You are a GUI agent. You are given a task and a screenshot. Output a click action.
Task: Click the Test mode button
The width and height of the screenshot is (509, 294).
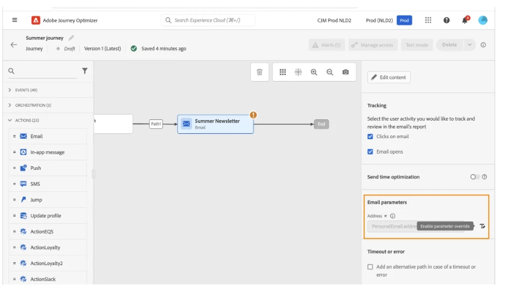(417, 45)
